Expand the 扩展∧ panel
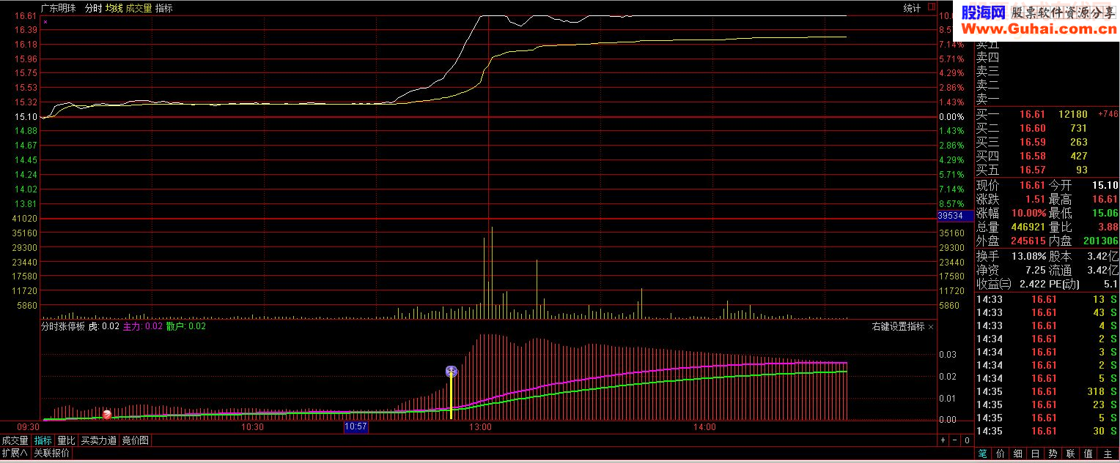This screenshot has height=463, width=1120. pos(15,453)
